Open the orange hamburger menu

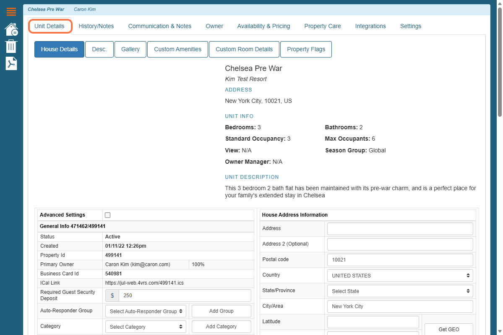click(11, 12)
